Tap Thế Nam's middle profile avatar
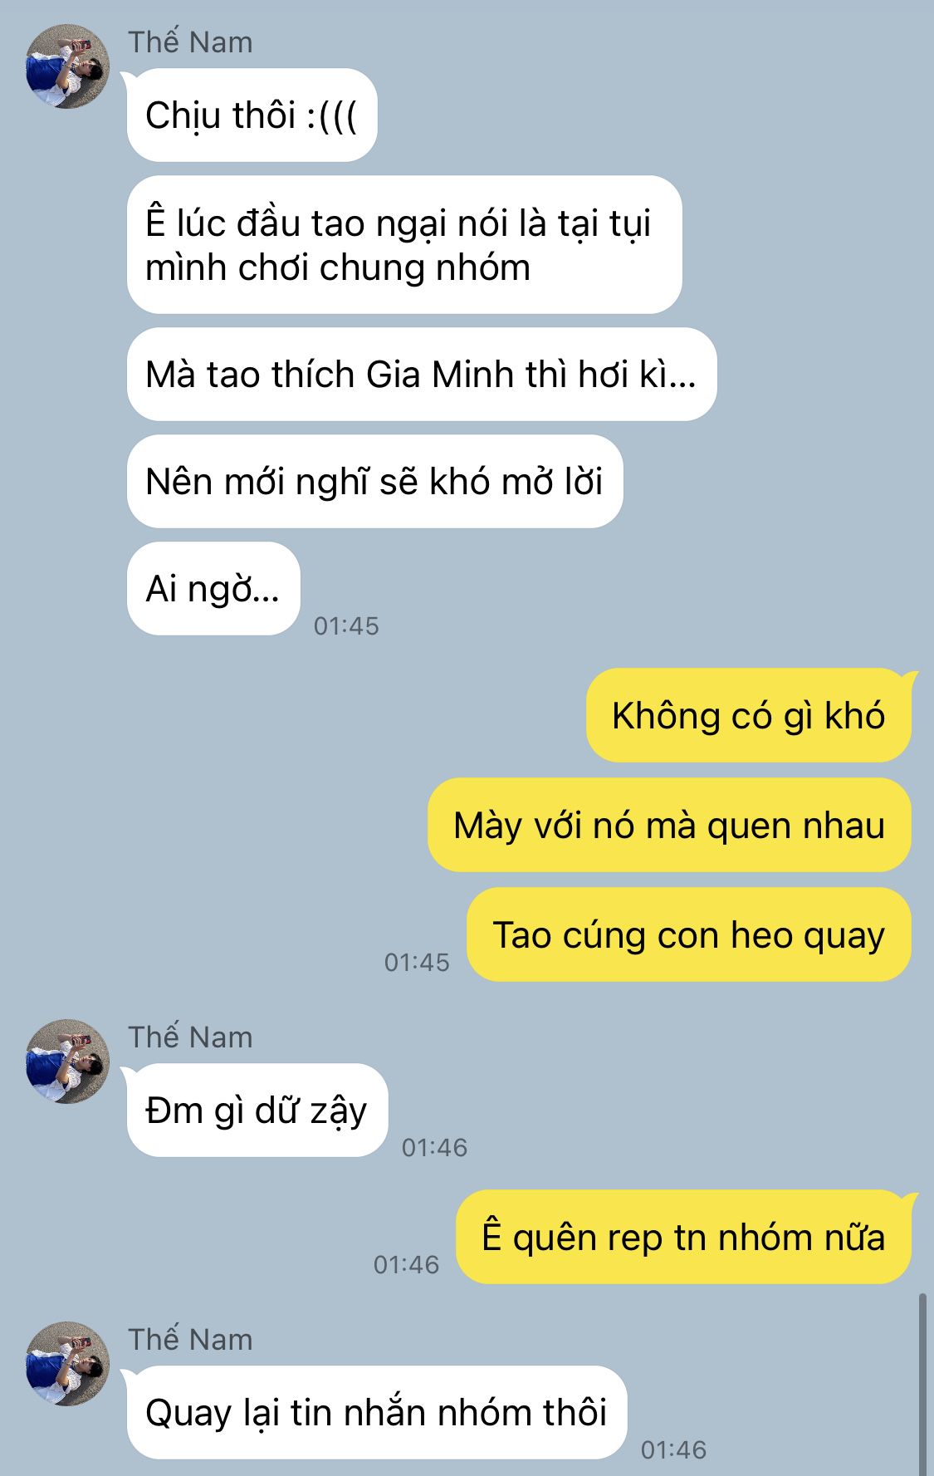 [67, 1062]
